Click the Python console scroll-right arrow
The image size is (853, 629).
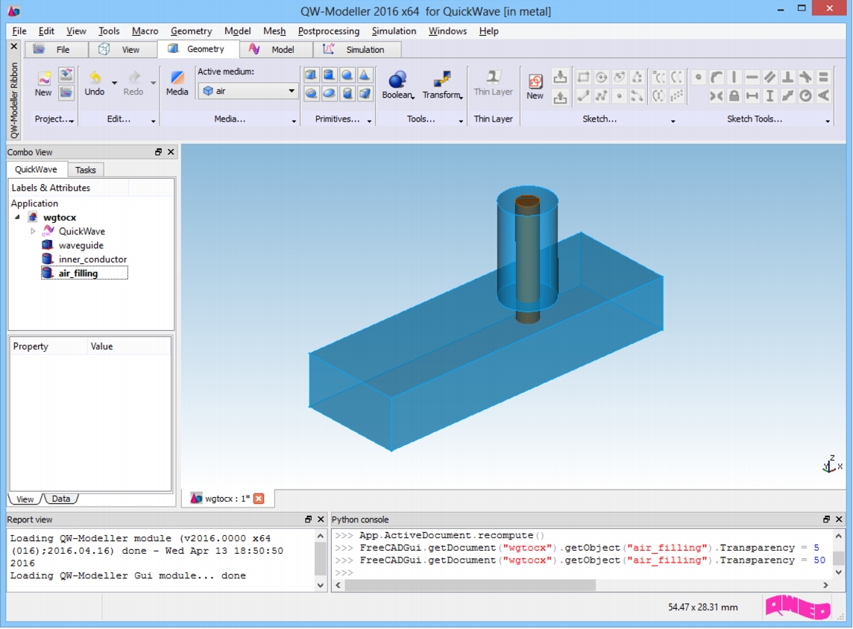[x=826, y=585]
